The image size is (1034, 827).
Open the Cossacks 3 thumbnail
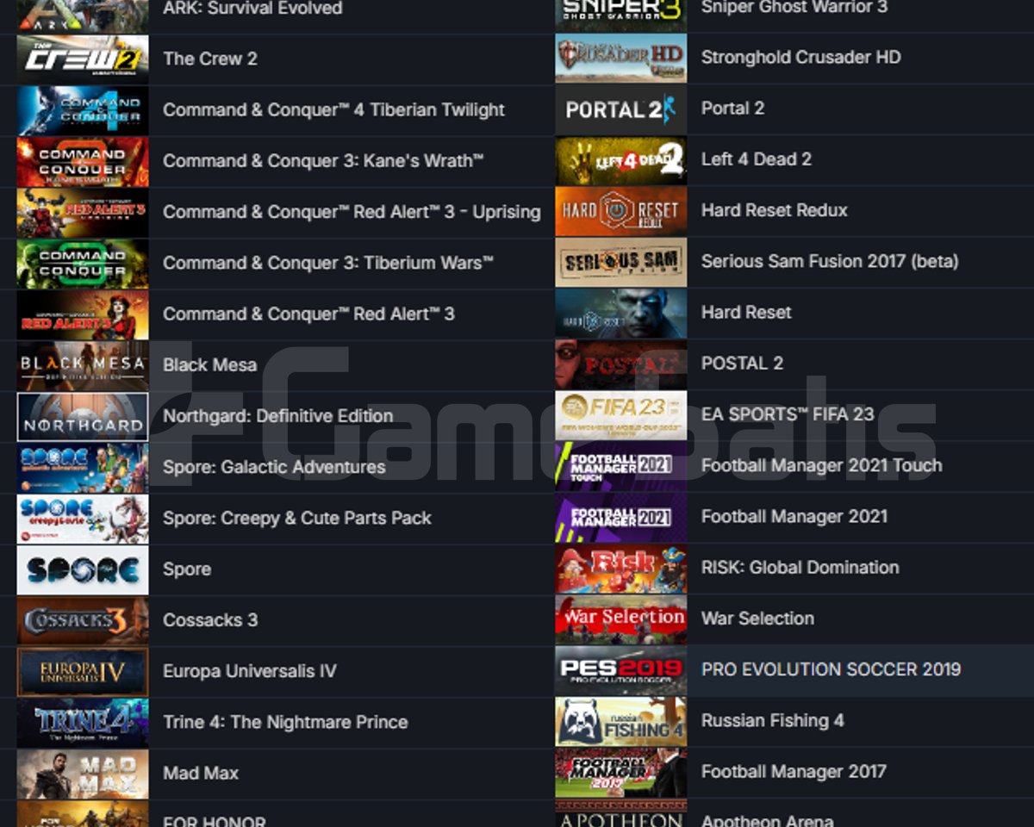pos(83,620)
